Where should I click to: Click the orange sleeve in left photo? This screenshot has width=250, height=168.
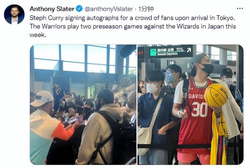click(x=63, y=131)
